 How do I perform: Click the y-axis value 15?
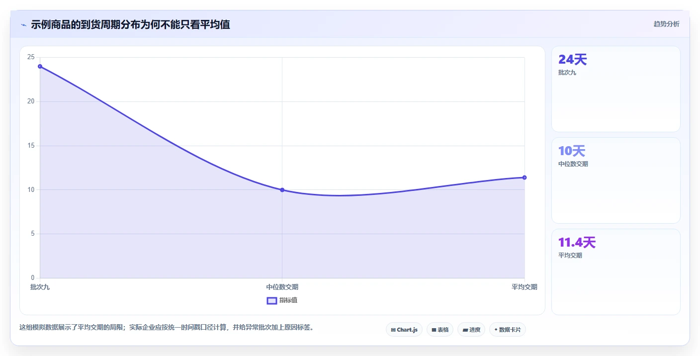pyautogui.click(x=31, y=146)
